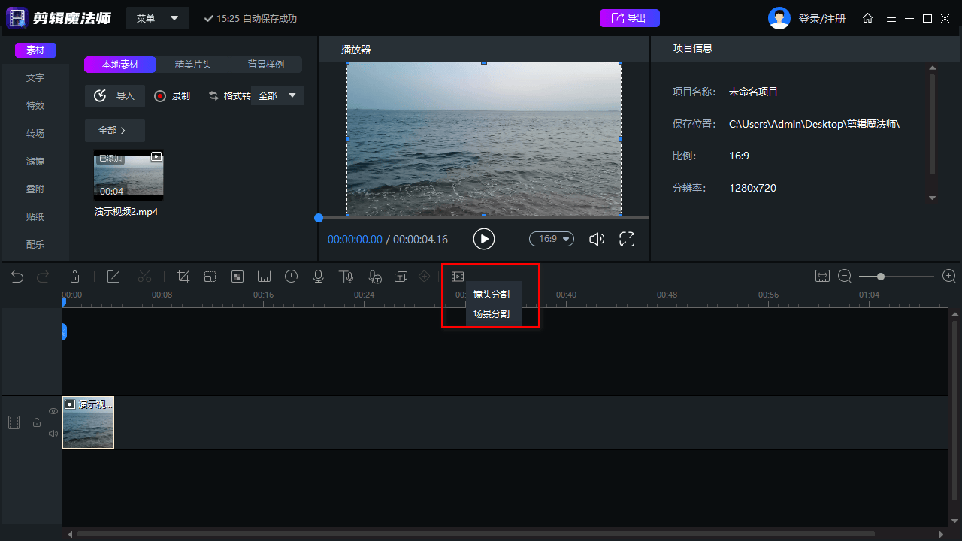The image size is (962, 541).
Task: Go to home screen icon
Action: point(868,18)
